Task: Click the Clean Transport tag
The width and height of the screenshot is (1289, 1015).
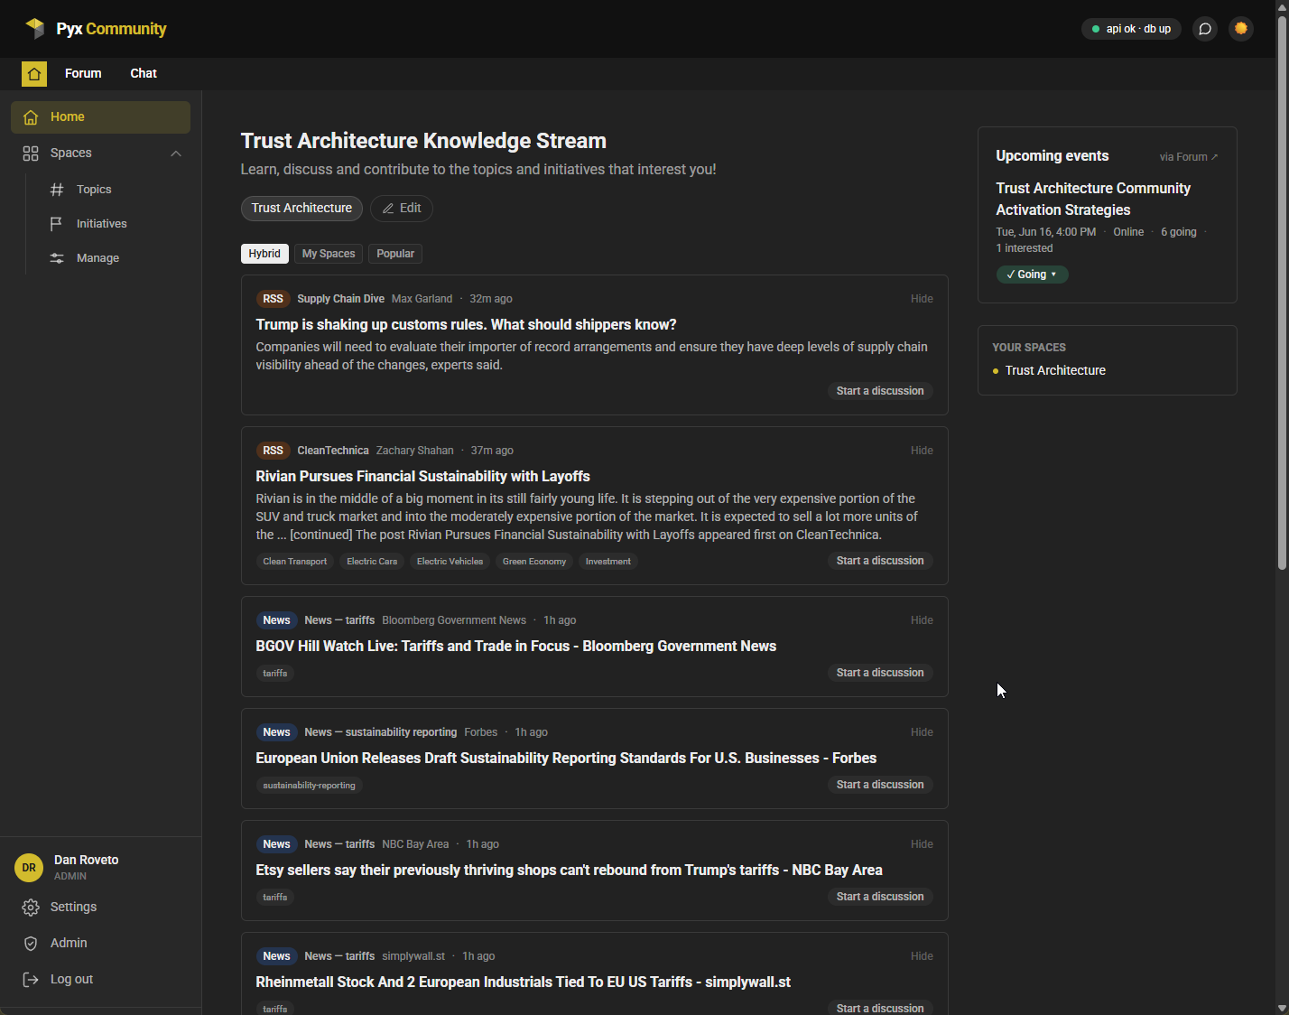Action: point(295,562)
